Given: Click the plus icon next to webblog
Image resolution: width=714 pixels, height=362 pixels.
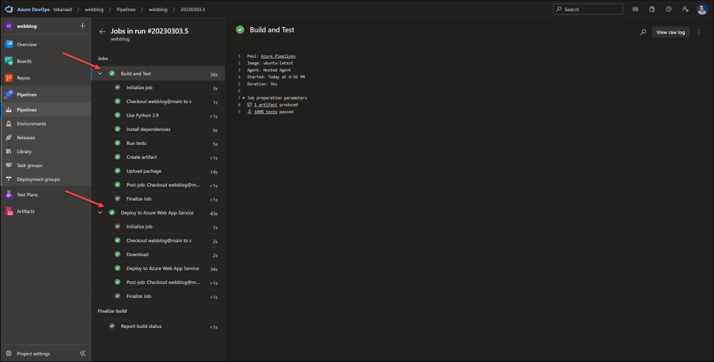Looking at the screenshot, I should [x=82, y=26].
